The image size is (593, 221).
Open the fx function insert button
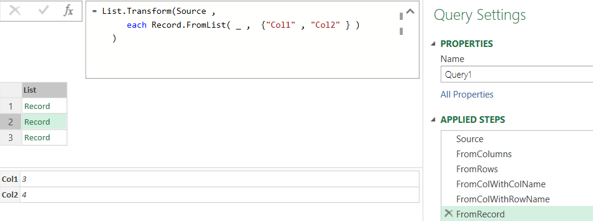69,11
